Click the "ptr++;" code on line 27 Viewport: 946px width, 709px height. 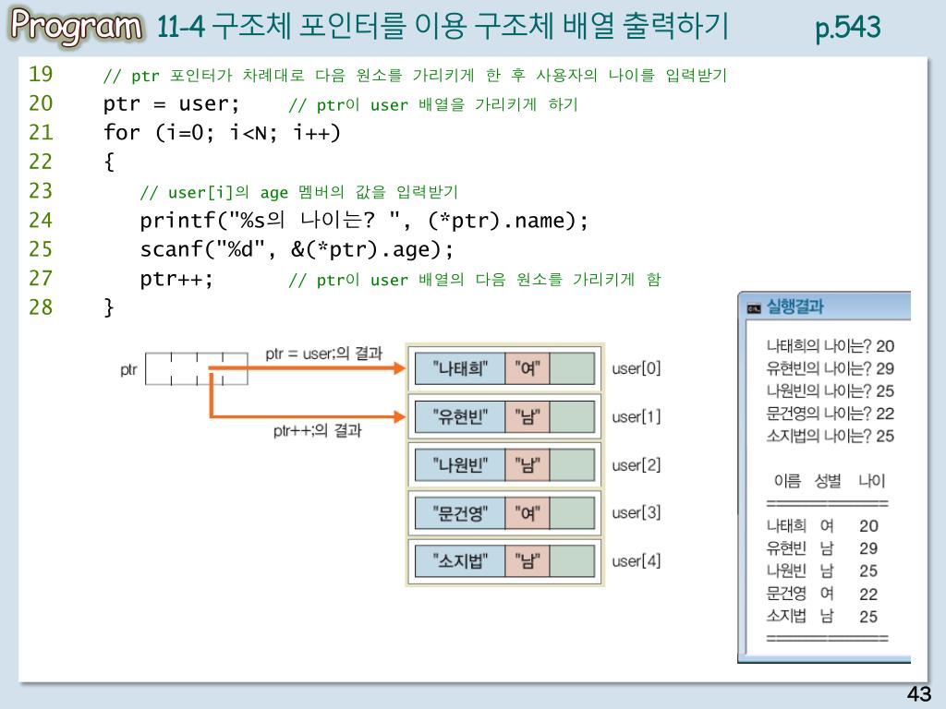tap(176, 279)
